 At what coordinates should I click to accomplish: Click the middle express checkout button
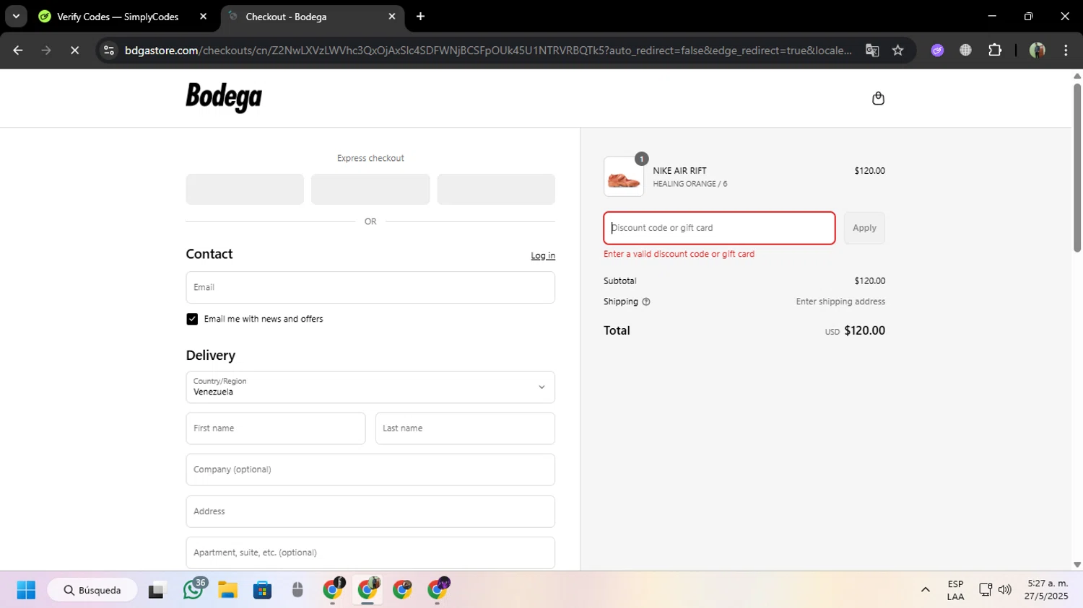(x=370, y=189)
